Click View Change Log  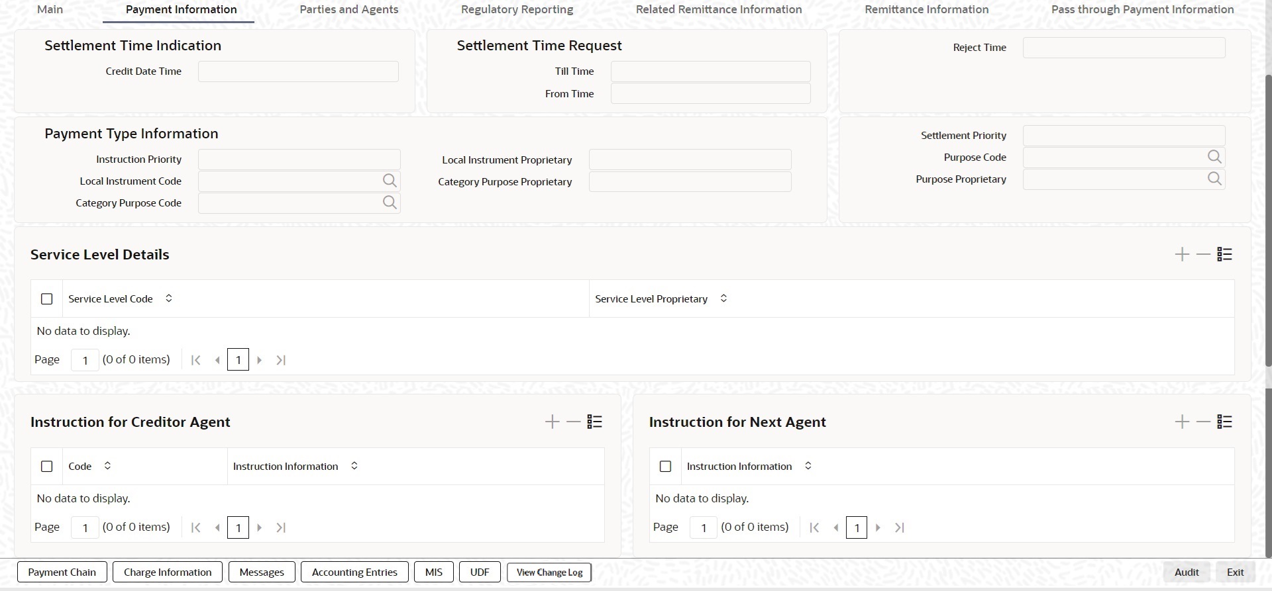[549, 572]
